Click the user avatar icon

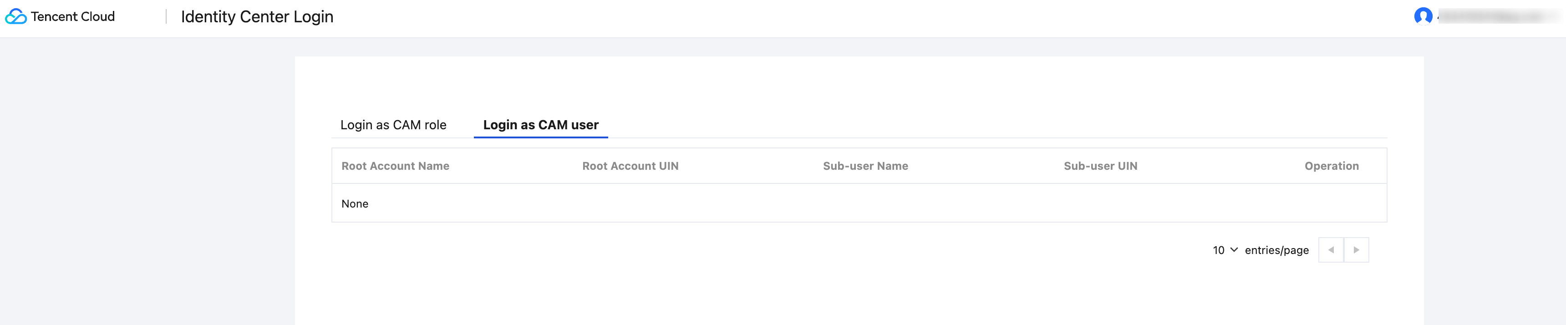[1423, 16]
